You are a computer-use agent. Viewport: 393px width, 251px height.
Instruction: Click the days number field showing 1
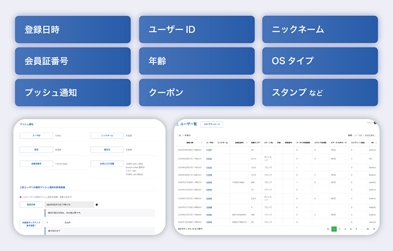(53, 223)
